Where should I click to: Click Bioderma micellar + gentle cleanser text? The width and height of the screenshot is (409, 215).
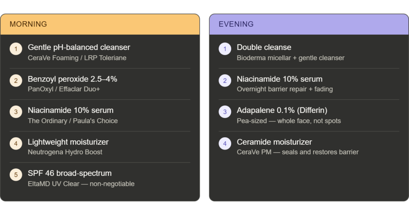290,58
